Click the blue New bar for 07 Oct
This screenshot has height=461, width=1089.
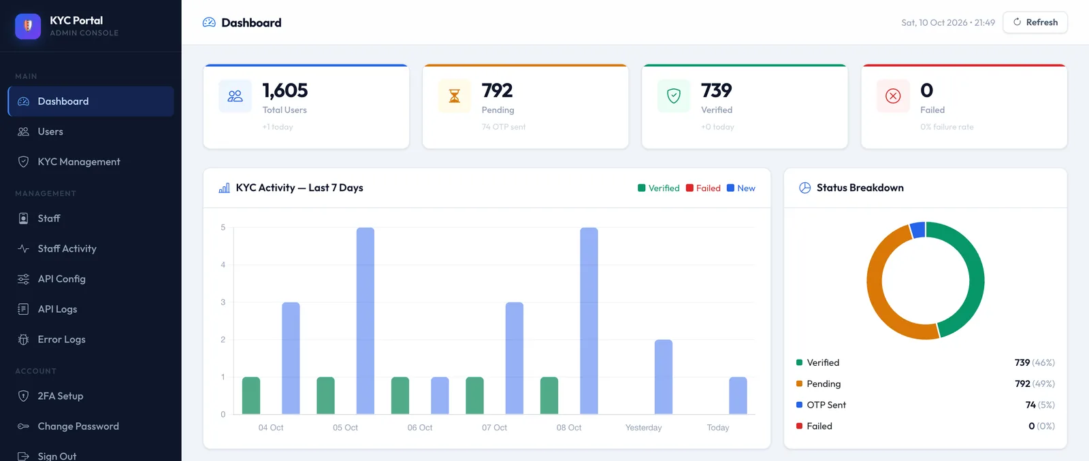515,358
